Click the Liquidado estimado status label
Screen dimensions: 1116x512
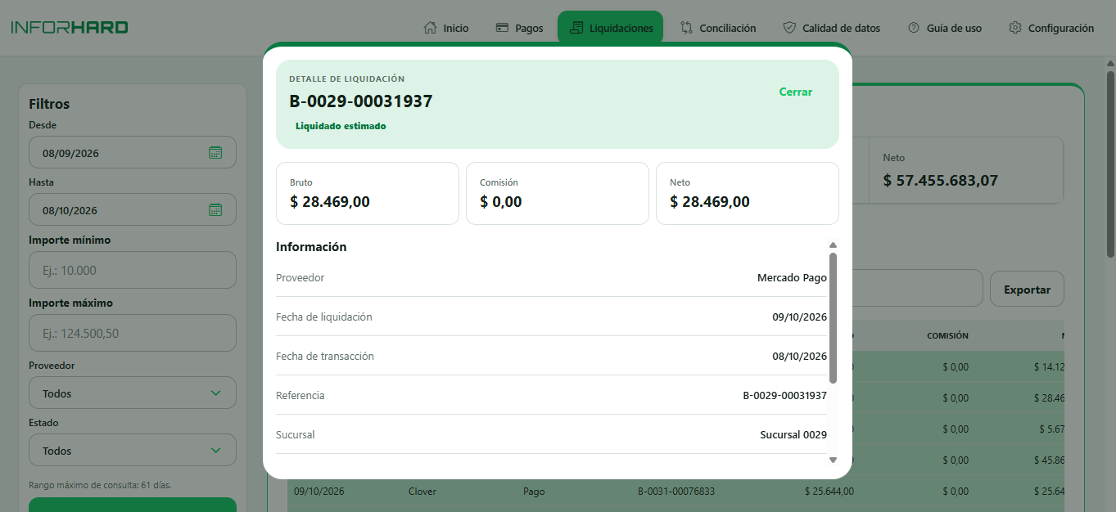point(341,126)
